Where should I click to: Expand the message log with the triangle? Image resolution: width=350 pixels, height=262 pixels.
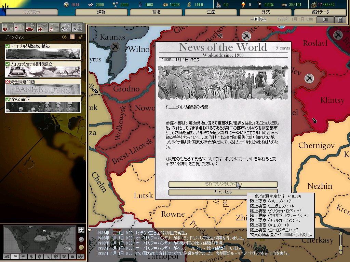(90, 230)
